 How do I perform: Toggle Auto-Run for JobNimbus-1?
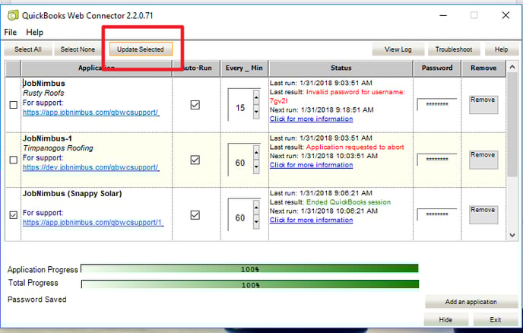(195, 160)
